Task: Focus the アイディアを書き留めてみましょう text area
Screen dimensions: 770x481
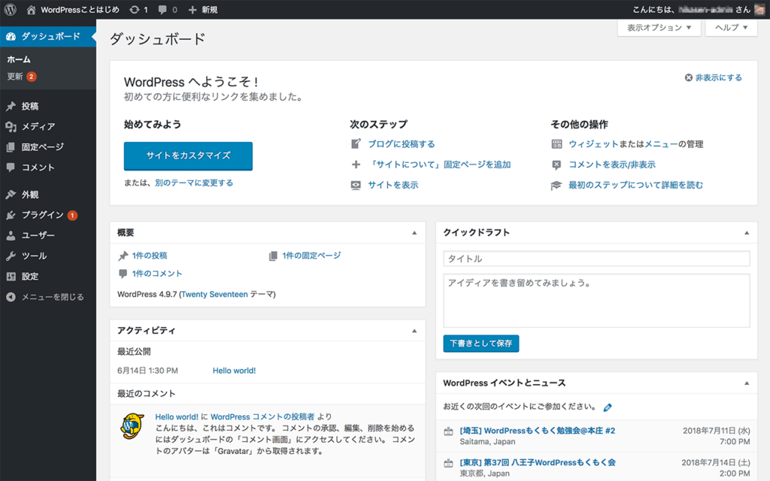Action: click(596, 301)
